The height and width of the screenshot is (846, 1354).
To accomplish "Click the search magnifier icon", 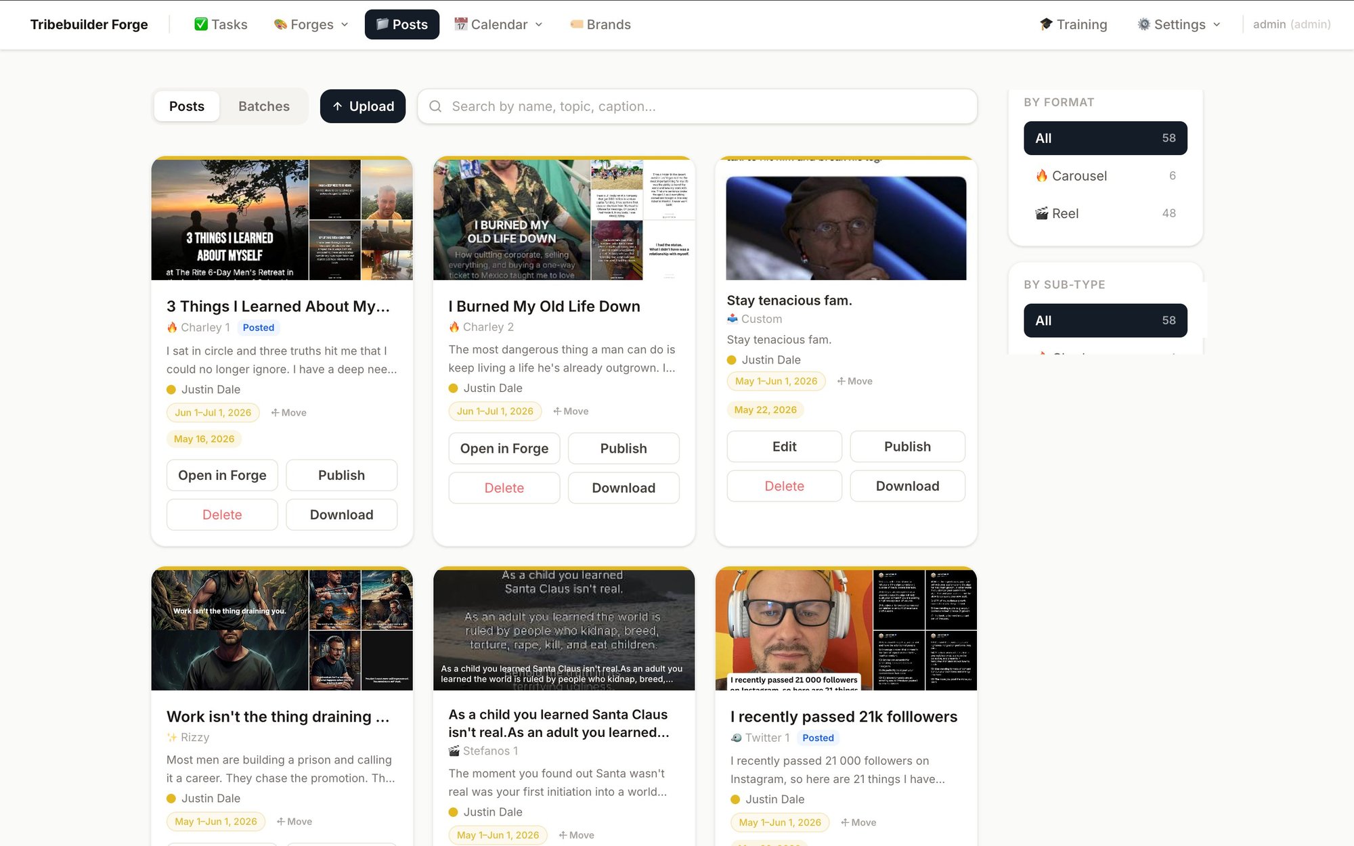I will click(x=435, y=106).
